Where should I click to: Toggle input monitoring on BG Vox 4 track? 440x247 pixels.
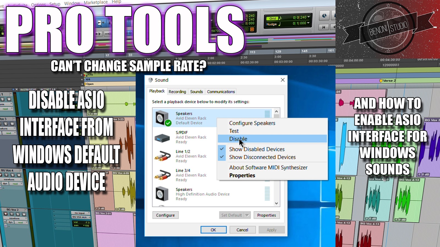coord(7,175)
